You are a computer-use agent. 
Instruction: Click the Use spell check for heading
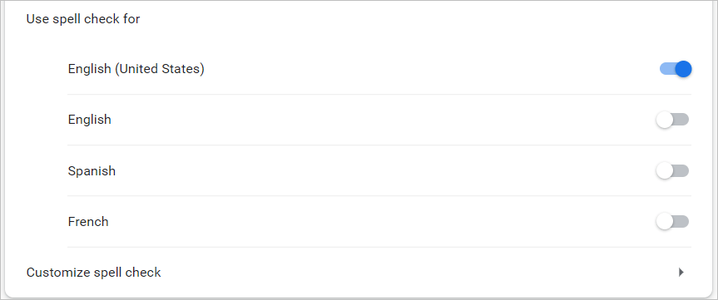[83, 19]
